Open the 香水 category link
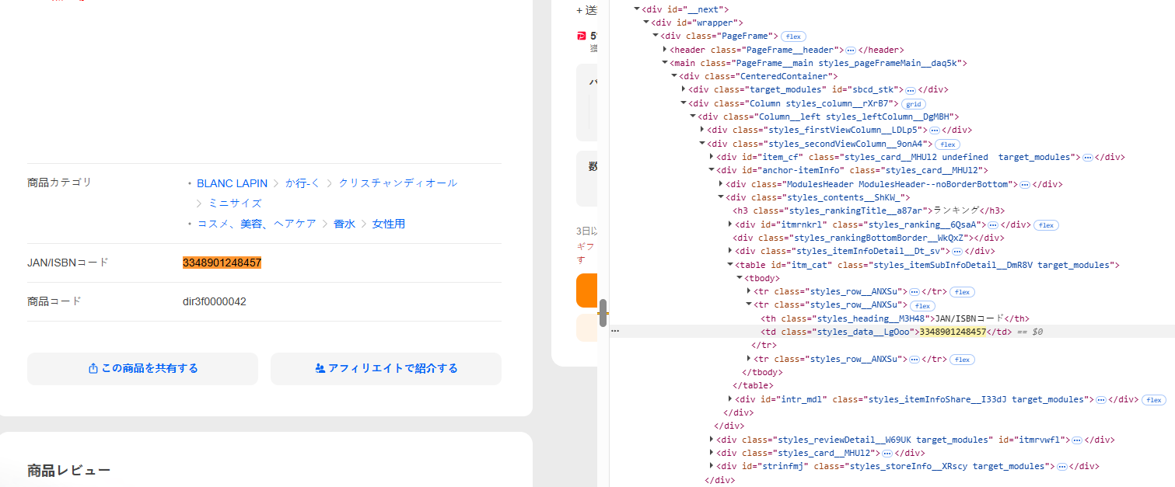The height and width of the screenshot is (487, 1175). click(x=344, y=224)
